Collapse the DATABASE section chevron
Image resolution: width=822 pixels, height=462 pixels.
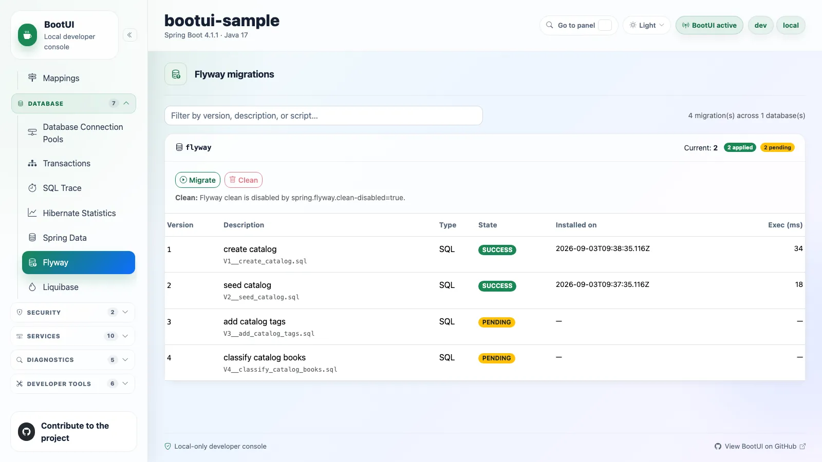[126, 103]
